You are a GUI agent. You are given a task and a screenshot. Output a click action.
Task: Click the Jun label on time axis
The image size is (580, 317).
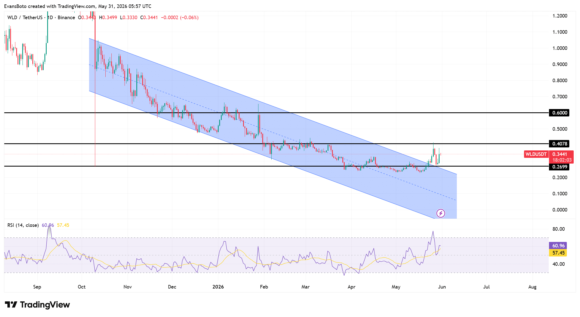442,287
